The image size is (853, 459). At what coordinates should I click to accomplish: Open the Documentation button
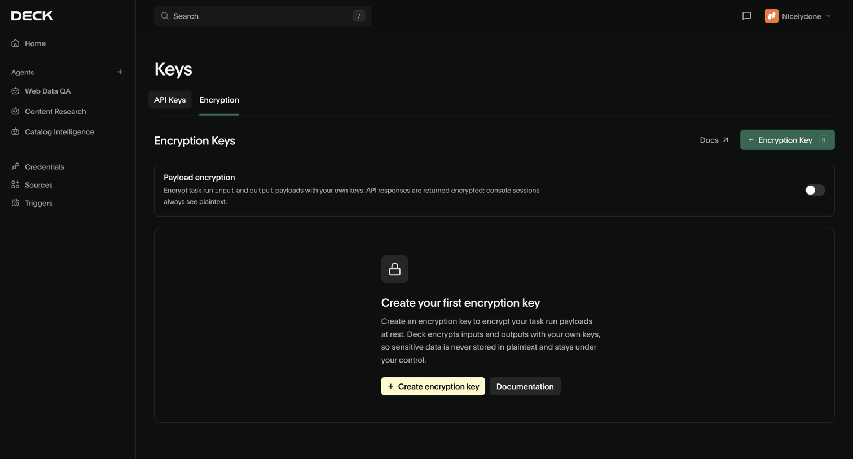pos(525,386)
